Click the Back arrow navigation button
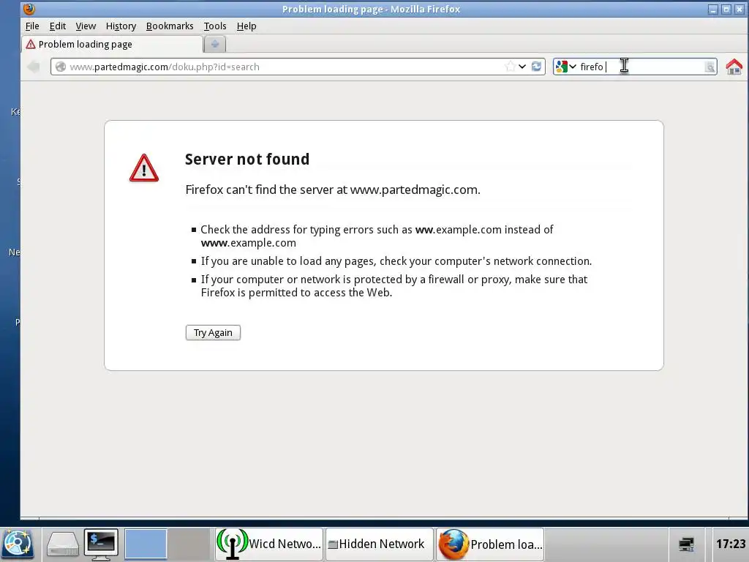 pyautogui.click(x=34, y=67)
